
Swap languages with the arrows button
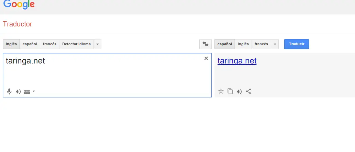[206, 44]
